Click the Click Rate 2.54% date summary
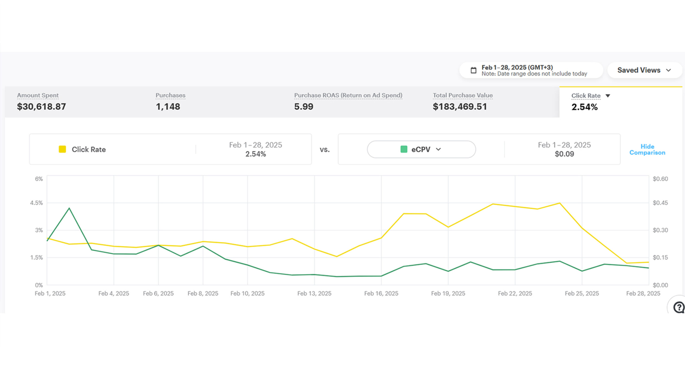685x365 pixels. coord(255,149)
